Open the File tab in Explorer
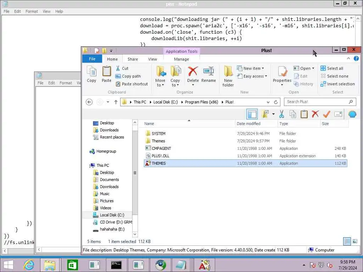Screen dimensions: 363x272 92,59
